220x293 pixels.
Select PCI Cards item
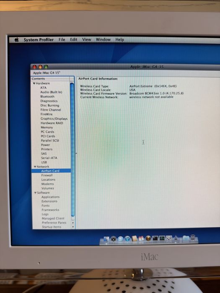[x=48, y=136]
